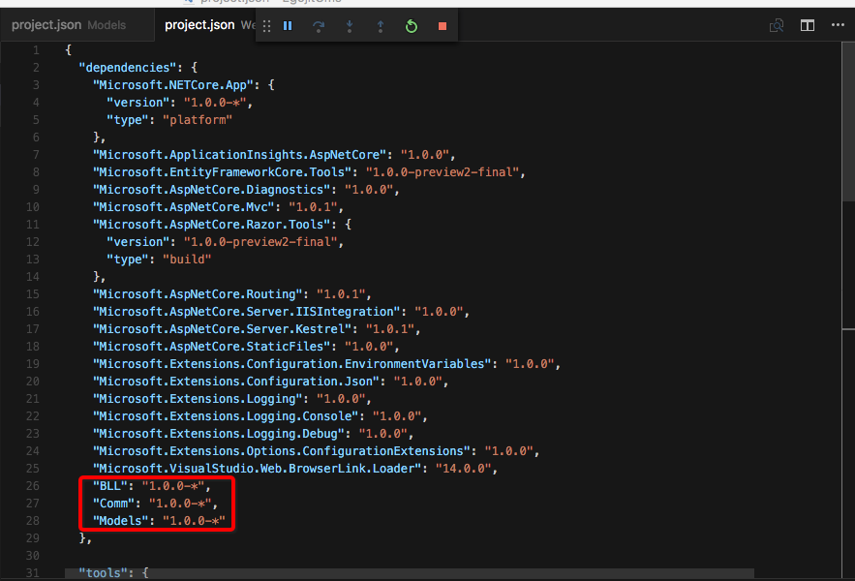This screenshot has width=855, height=581.
Task: Click "Microsoft.AspNetCore.StaticFiles" entry
Action: point(211,347)
